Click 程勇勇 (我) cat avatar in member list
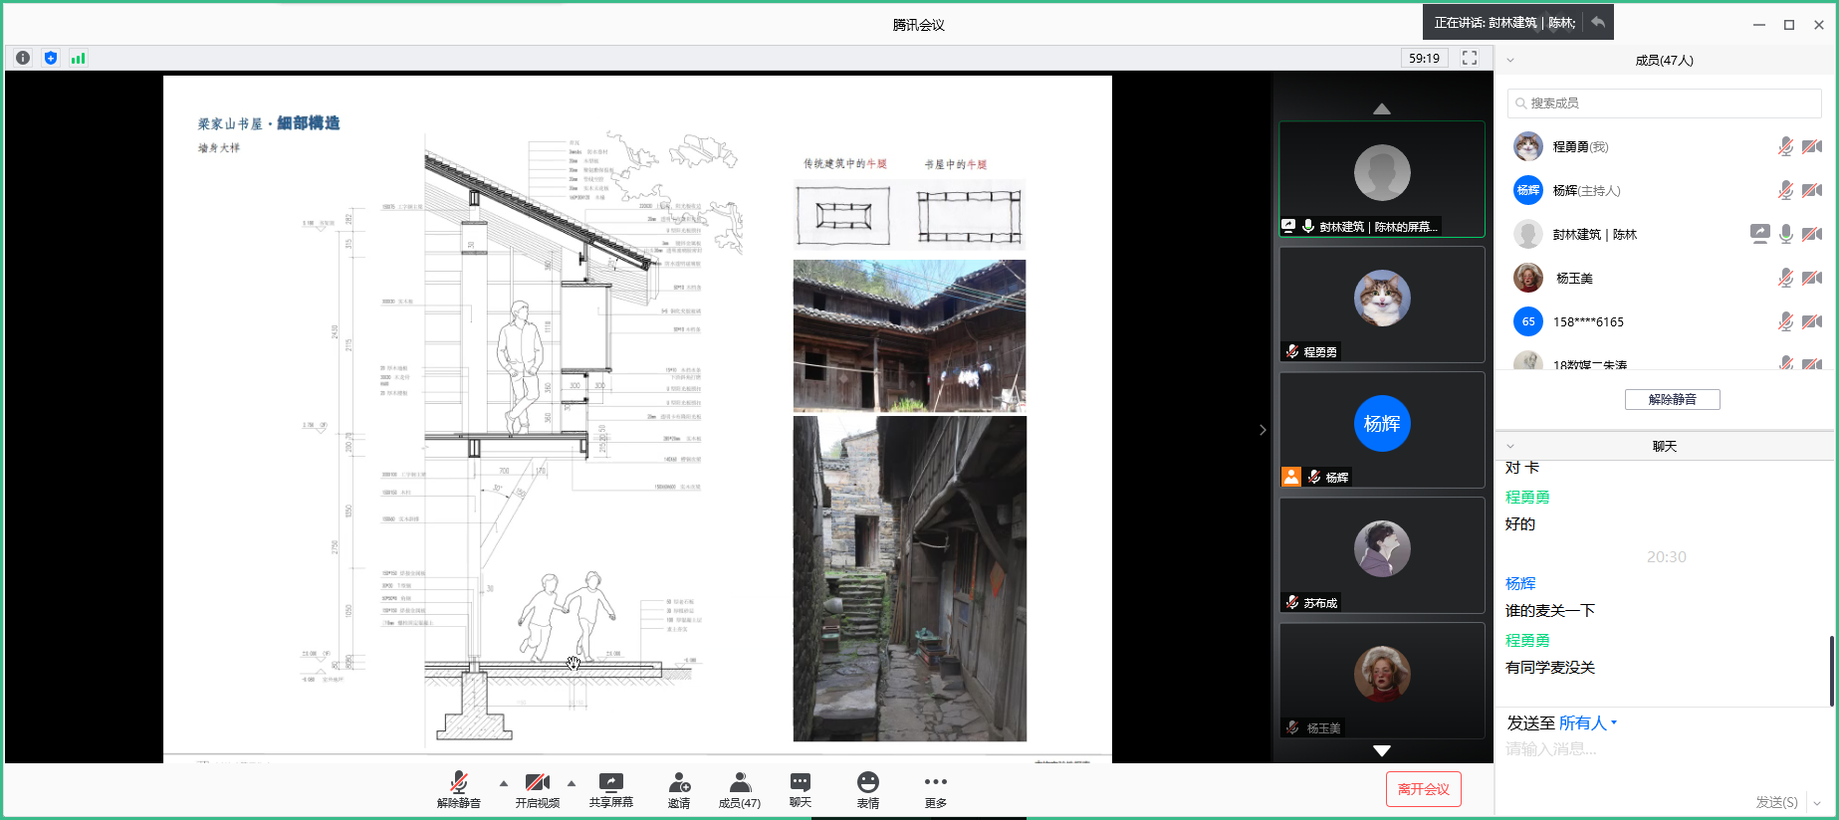 1528,146
